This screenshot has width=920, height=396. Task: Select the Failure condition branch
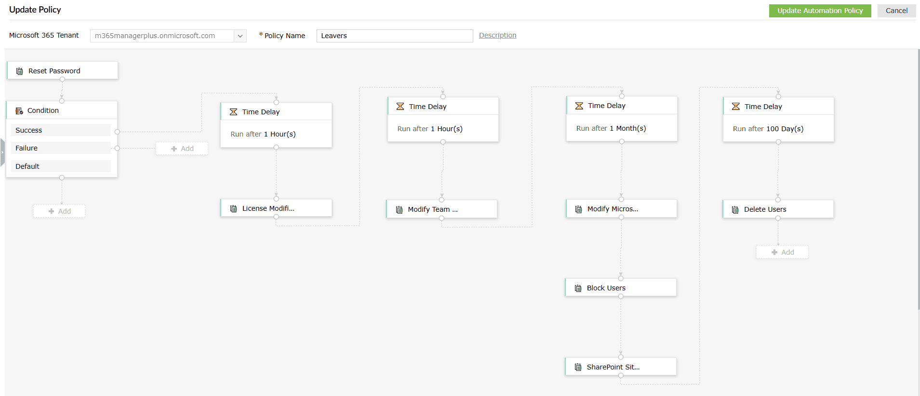click(x=61, y=148)
